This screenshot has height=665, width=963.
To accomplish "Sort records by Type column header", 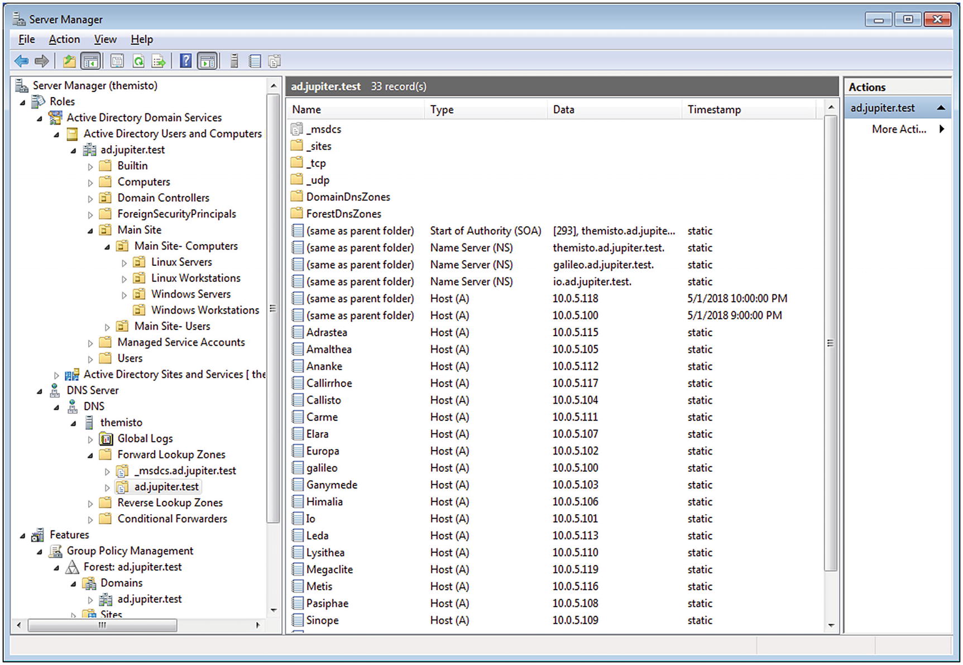I will pyautogui.click(x=486, y=109).
